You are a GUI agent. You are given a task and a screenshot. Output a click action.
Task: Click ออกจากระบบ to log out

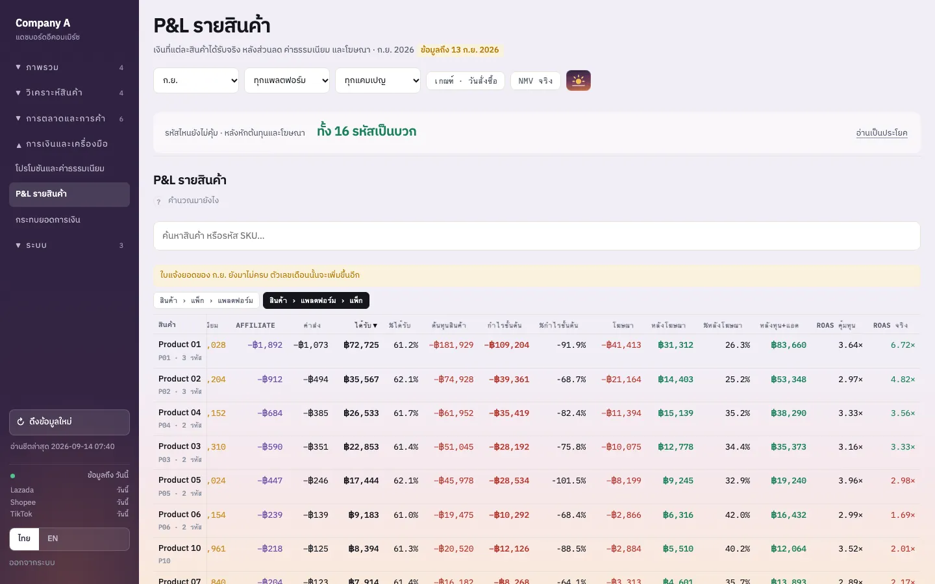click(x=32, y=563)
